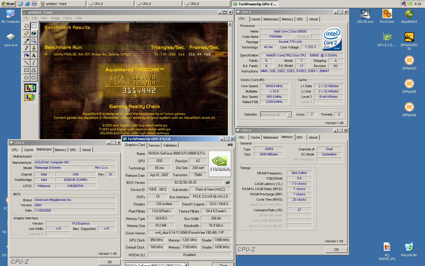Select the Pick Color eyedropper tool
The width and height of the screenshot is (425, 266).
(x=27, y=41)
